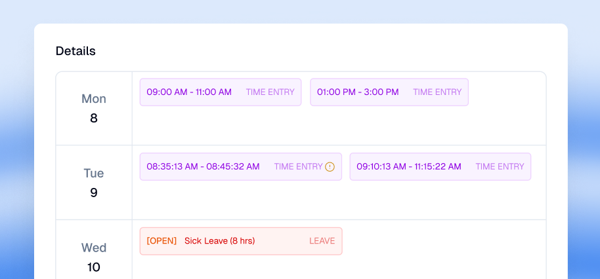
Task: Click the Sick Leave (8 hrs) text
Action: [x=219, y=241]
